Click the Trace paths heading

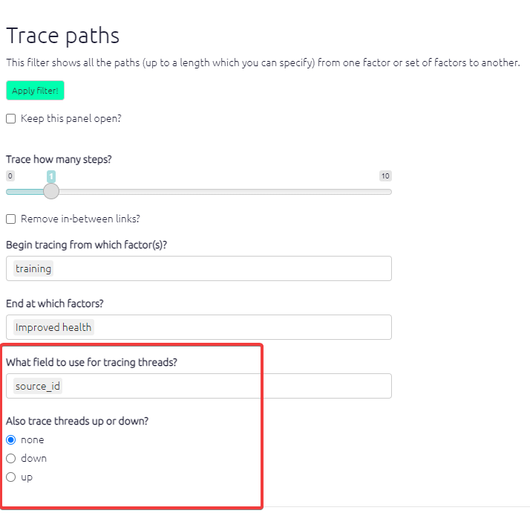pos(63,36)
